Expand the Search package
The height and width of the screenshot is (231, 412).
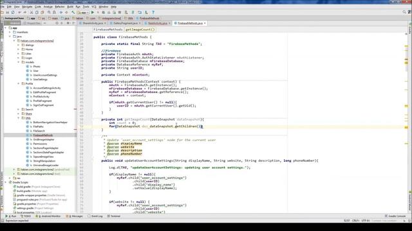tap(19, 110)
